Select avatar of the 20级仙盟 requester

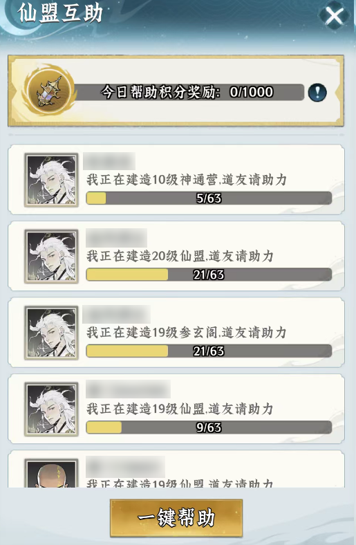point(51,256)
